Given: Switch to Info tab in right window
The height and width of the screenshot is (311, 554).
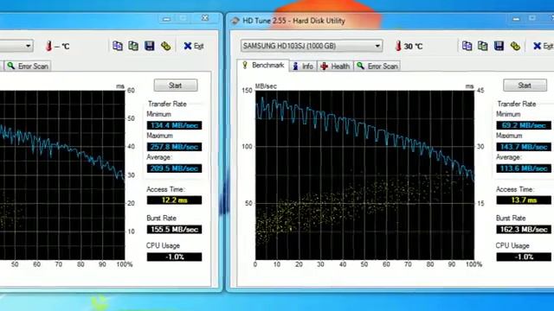Looking at the screenshot, I should [303, 66].
